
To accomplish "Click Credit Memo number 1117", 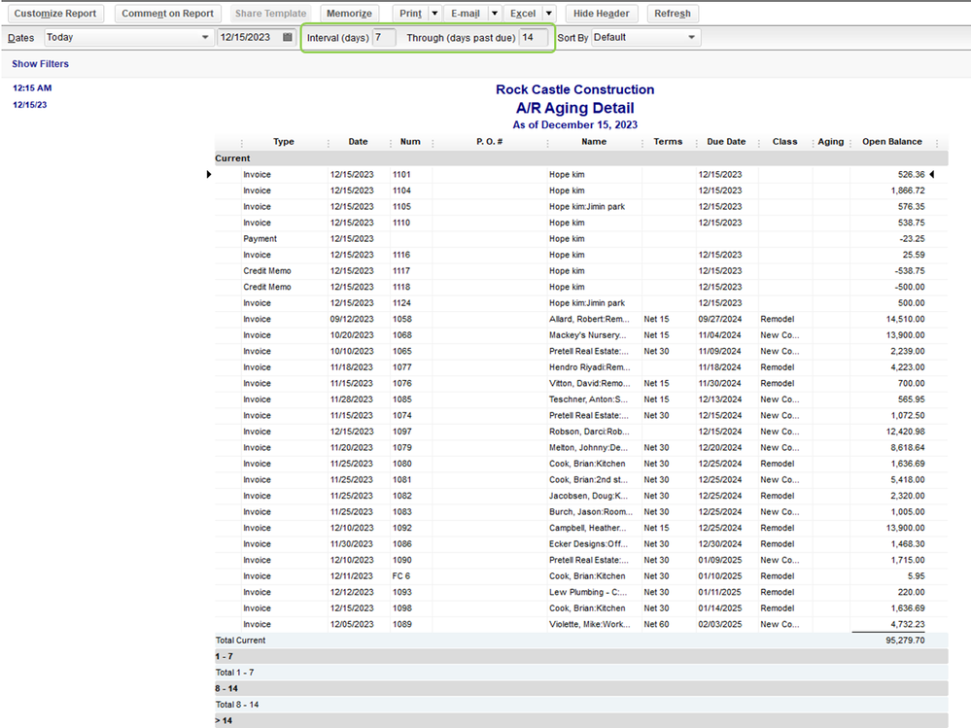I will (x=401, y=271).
